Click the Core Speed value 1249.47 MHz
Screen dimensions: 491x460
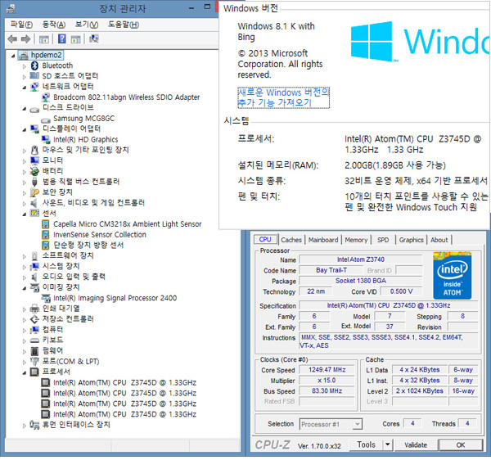click(x=327, y=370)
